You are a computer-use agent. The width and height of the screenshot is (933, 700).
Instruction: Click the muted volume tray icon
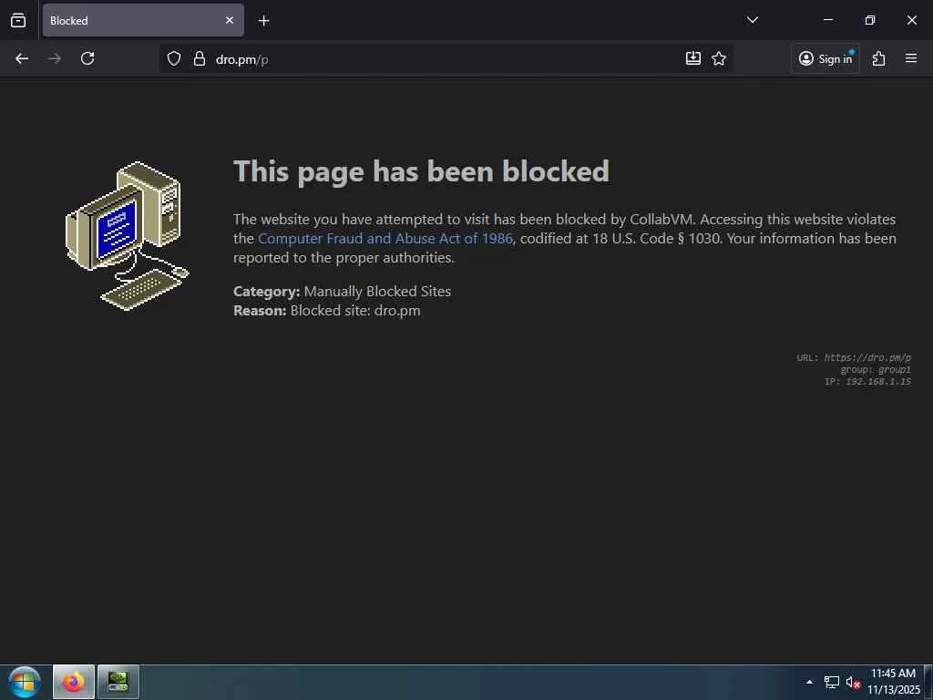(853, 682)
